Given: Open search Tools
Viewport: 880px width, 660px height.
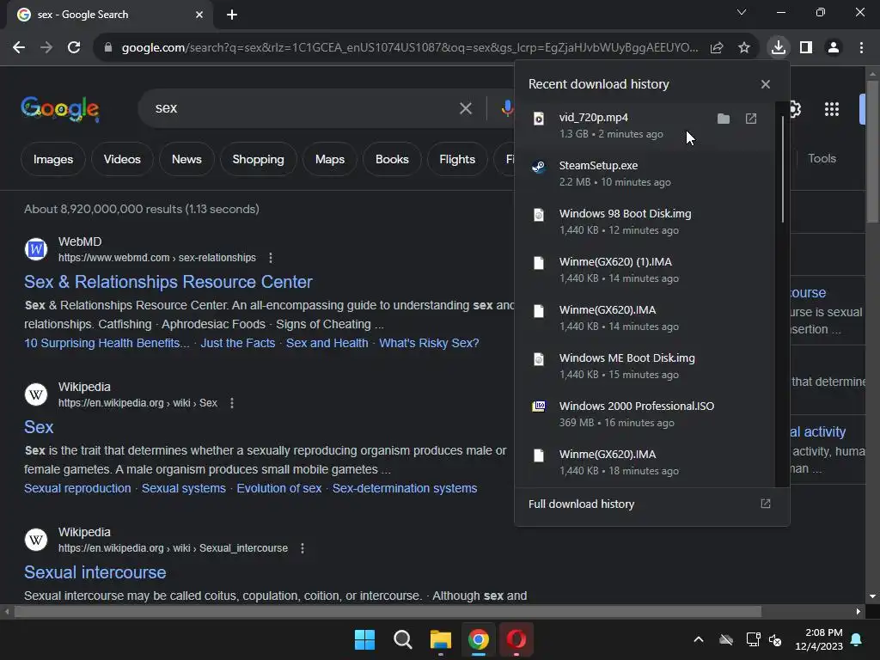Looking at the screenshot, I should 822,159.
